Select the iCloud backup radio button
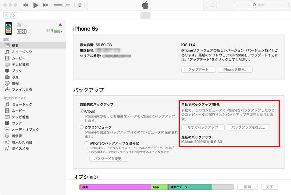This screenshot has width=291, height=195. point(81,111)
